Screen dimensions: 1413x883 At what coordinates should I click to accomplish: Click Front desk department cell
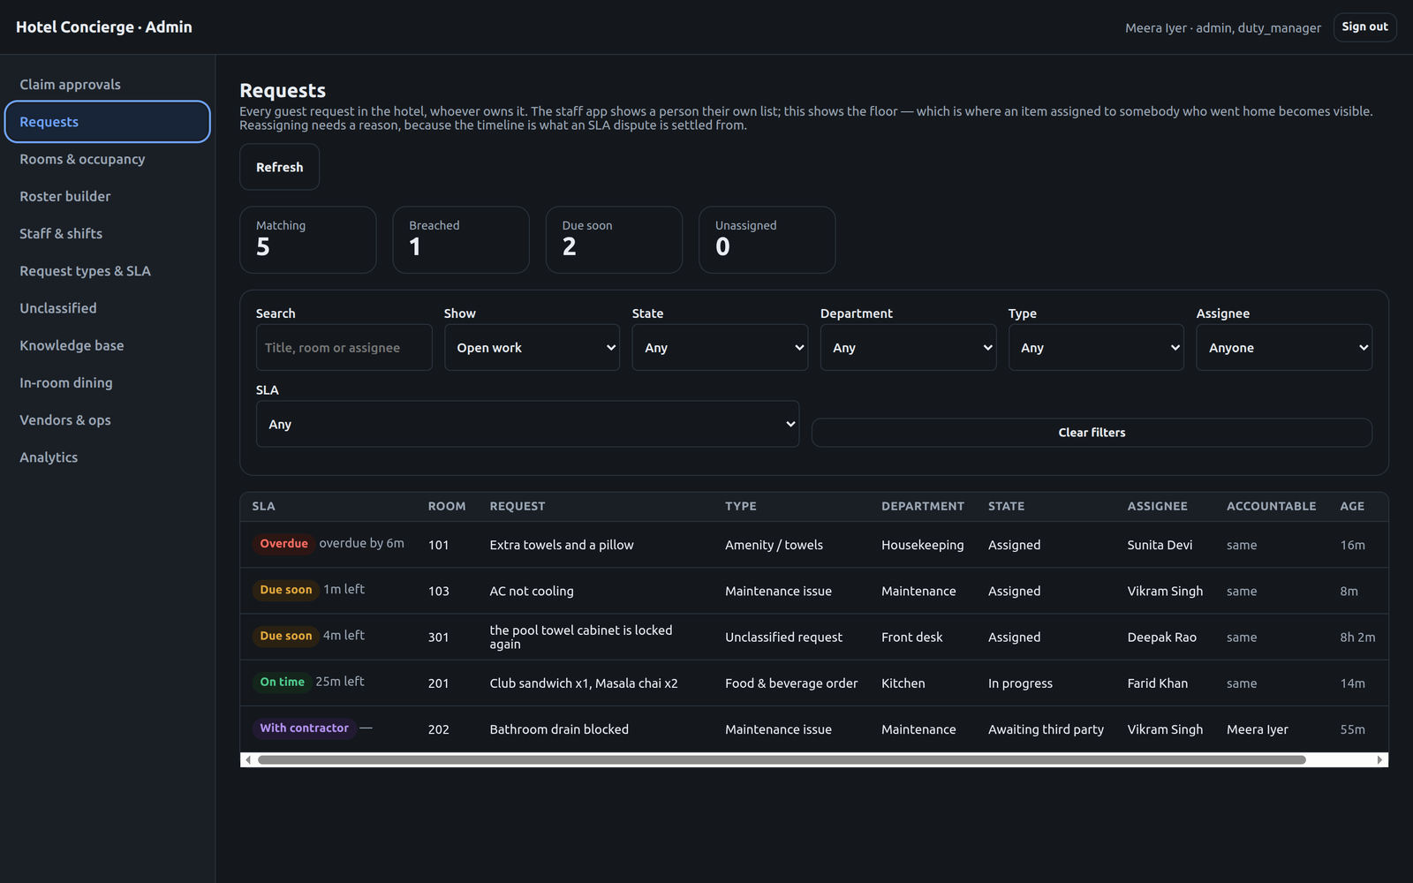point(911,637)
